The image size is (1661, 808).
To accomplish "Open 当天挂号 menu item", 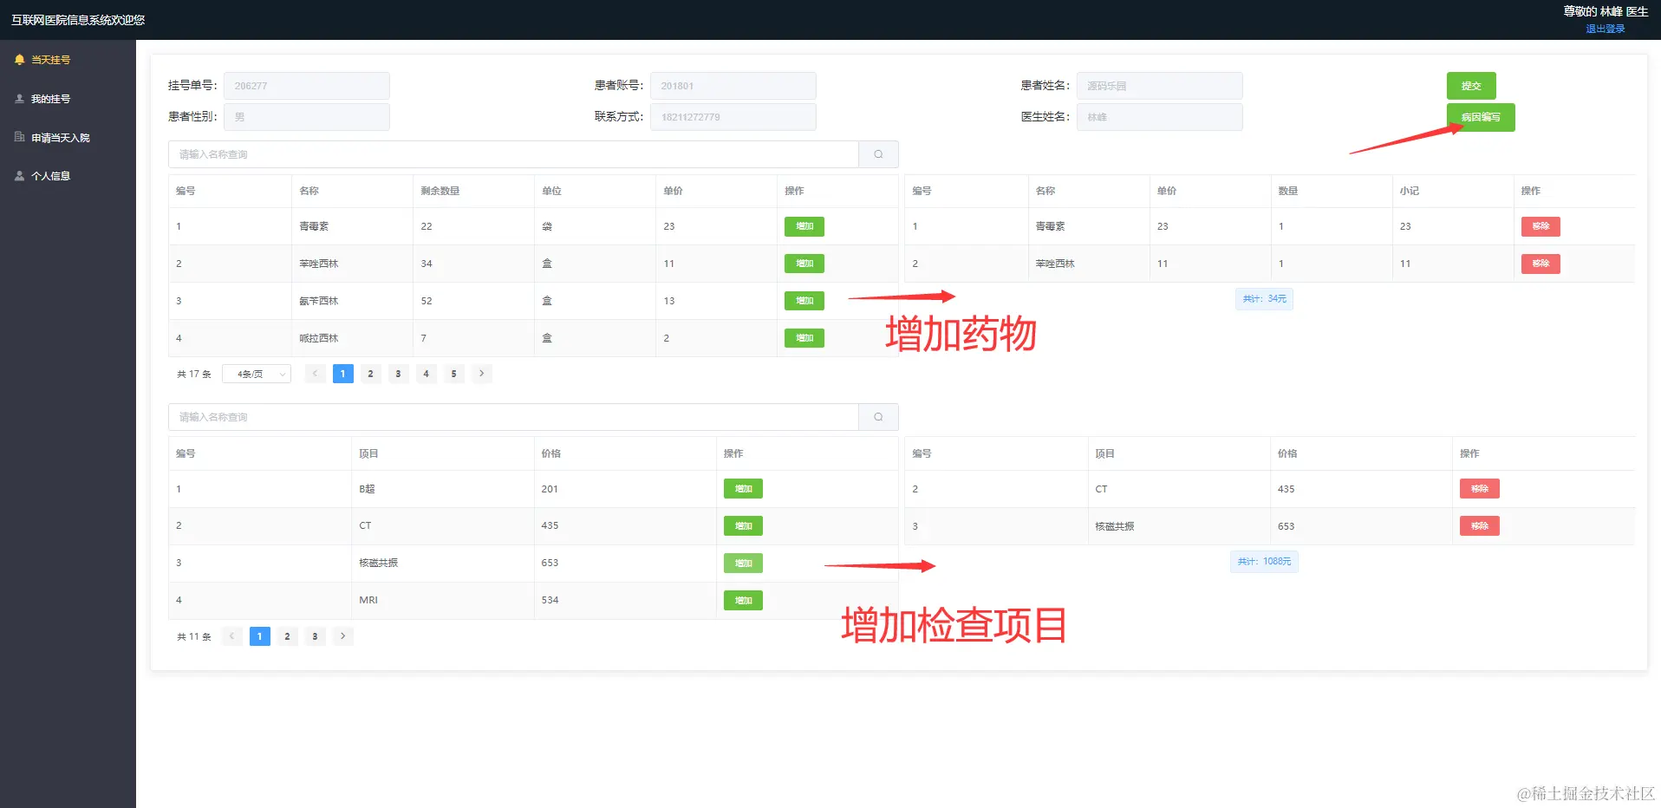I will click(68, 60).
